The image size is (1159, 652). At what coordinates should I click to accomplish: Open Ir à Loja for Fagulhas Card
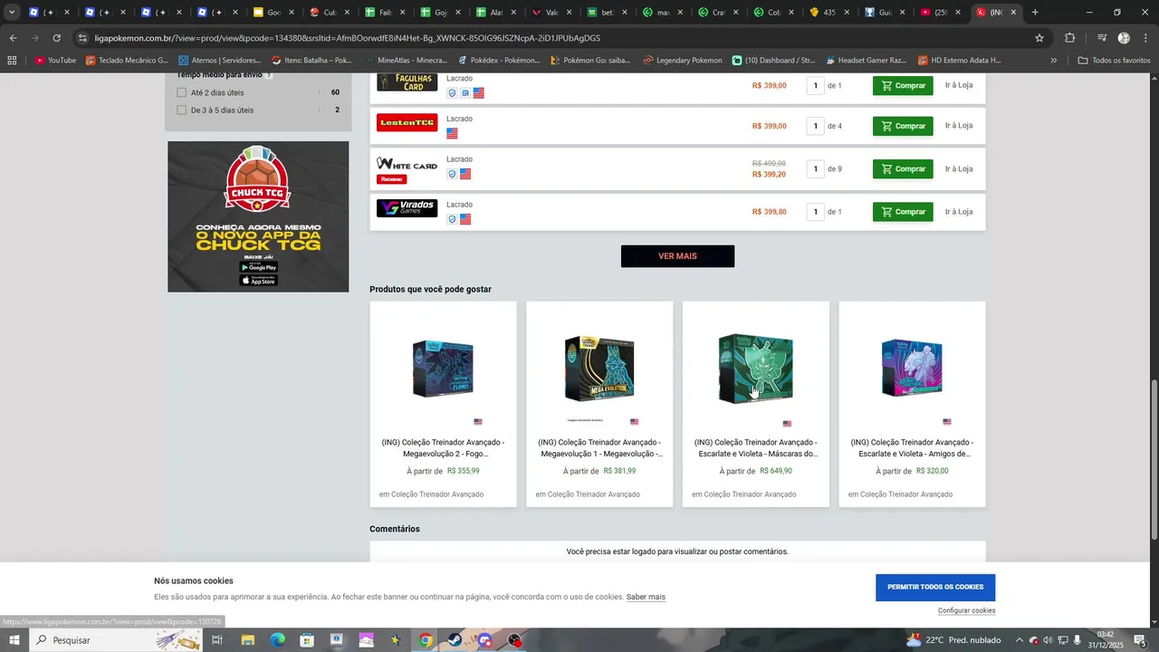click(959, 85)
